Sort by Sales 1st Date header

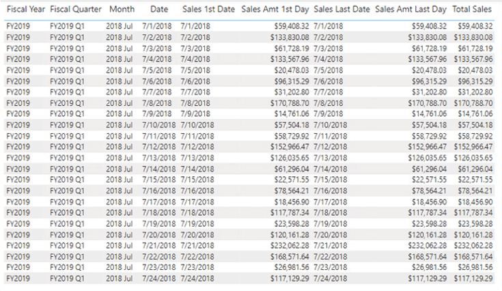(208, 10)
